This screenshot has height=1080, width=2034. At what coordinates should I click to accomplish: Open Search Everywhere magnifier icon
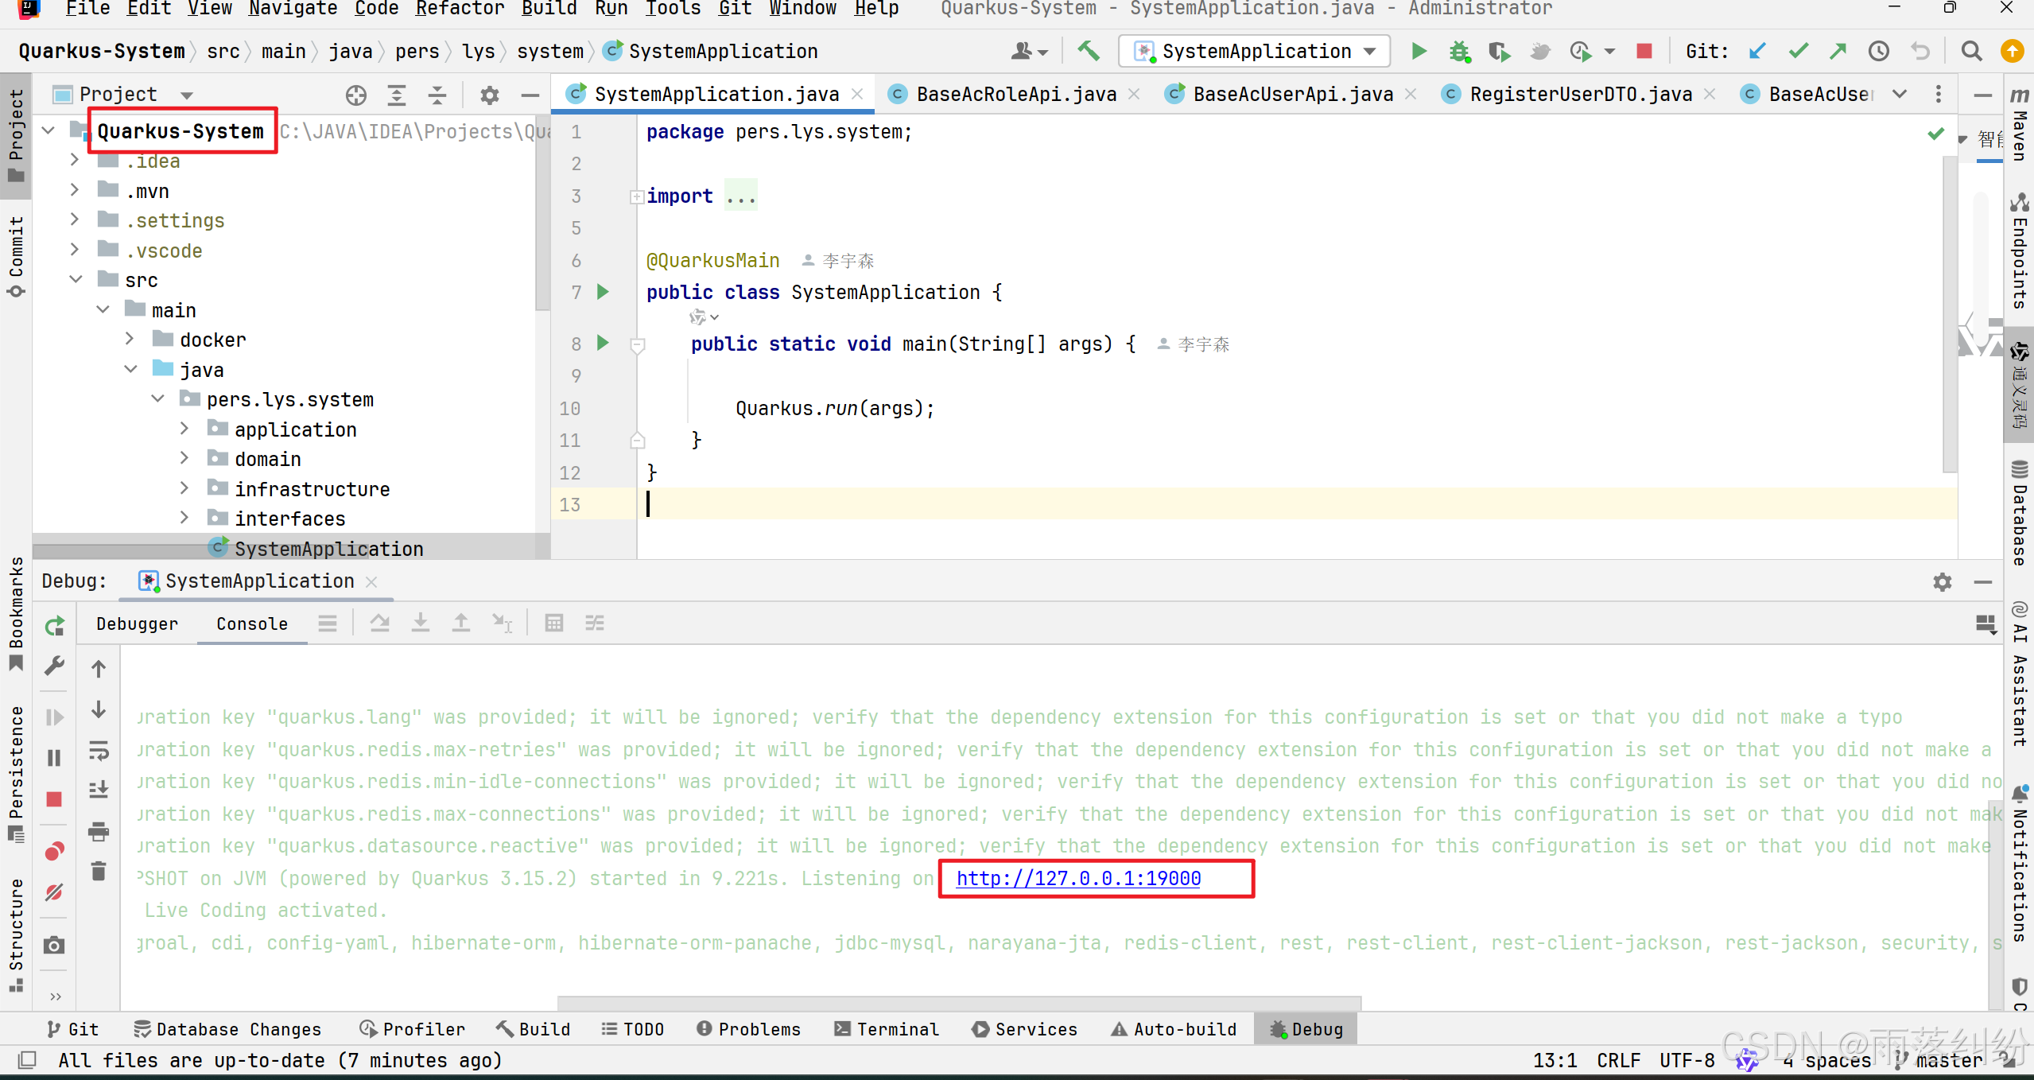(x=1971, y=52)
